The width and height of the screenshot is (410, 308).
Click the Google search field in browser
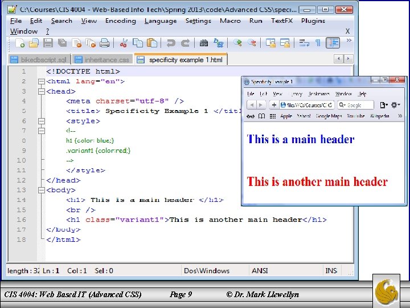[x=355, y=105]
